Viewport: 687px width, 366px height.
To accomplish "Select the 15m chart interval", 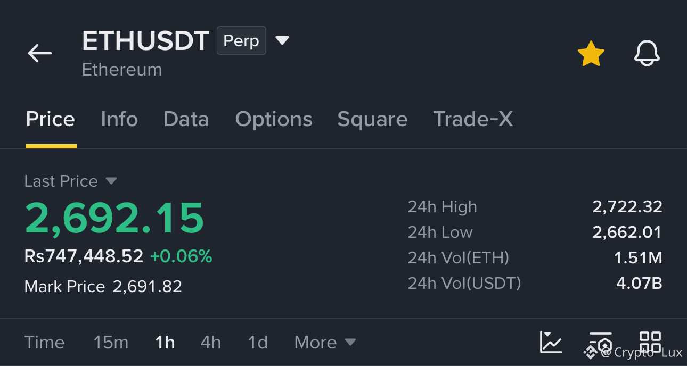I will [x=111, y=342].
